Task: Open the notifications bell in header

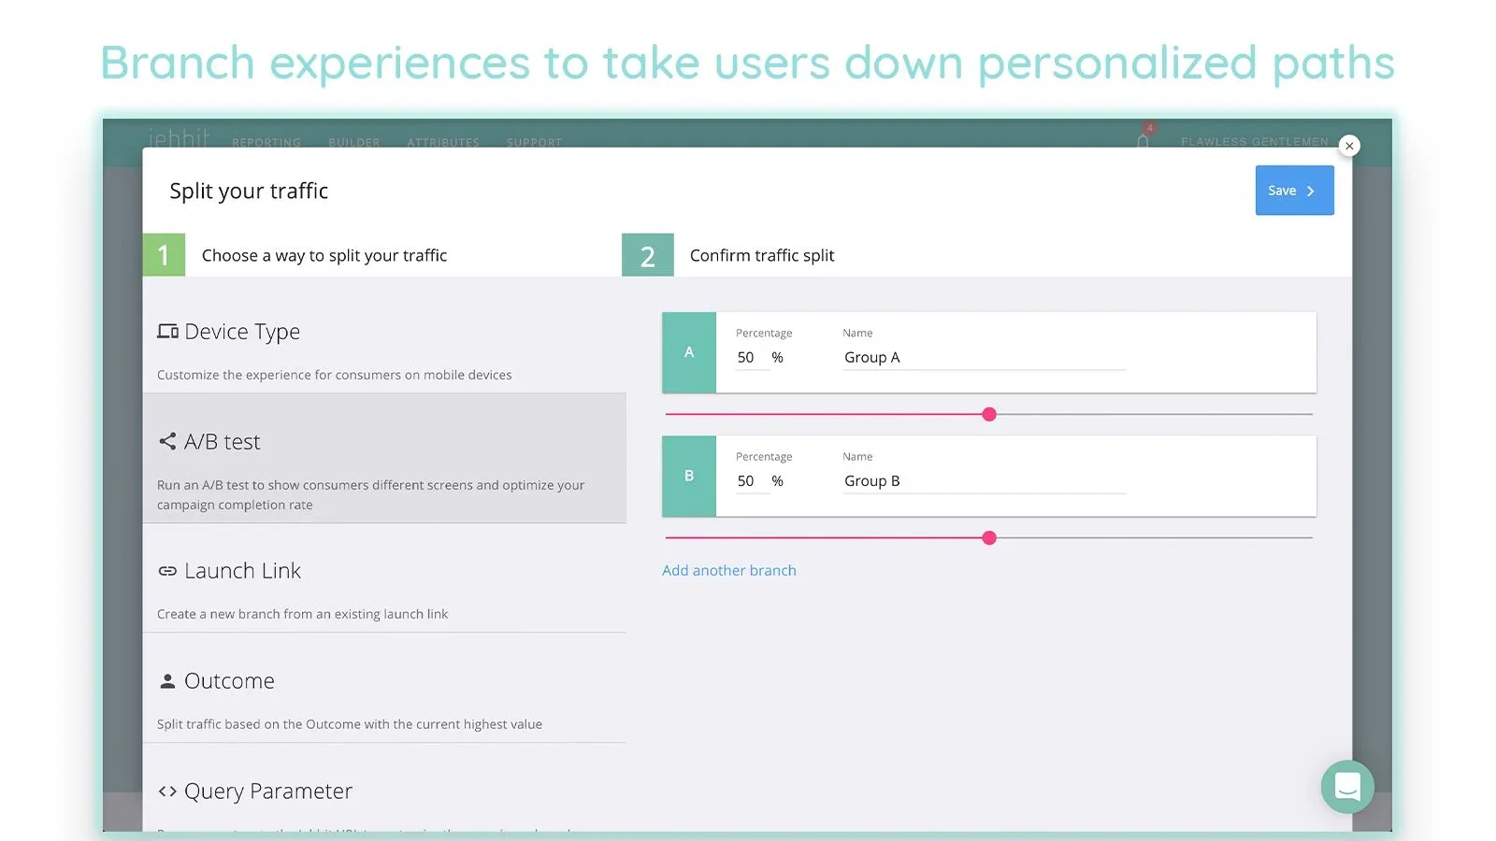Action: pyautogui.click(x=1143, y=140)
